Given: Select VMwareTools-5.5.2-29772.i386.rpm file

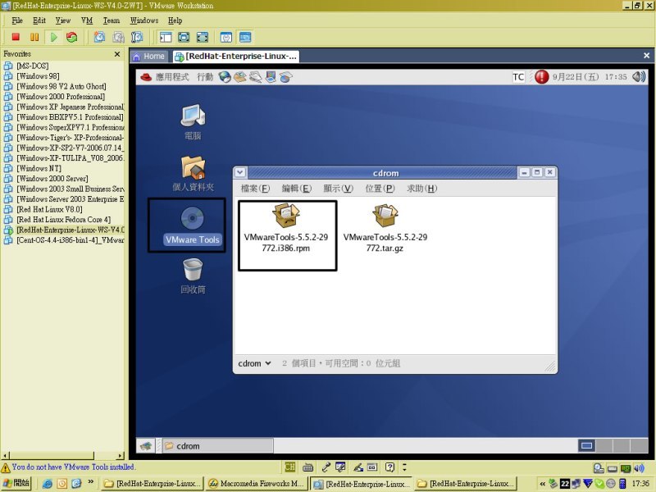Looking at the screenshot, I should pos(286,228).
